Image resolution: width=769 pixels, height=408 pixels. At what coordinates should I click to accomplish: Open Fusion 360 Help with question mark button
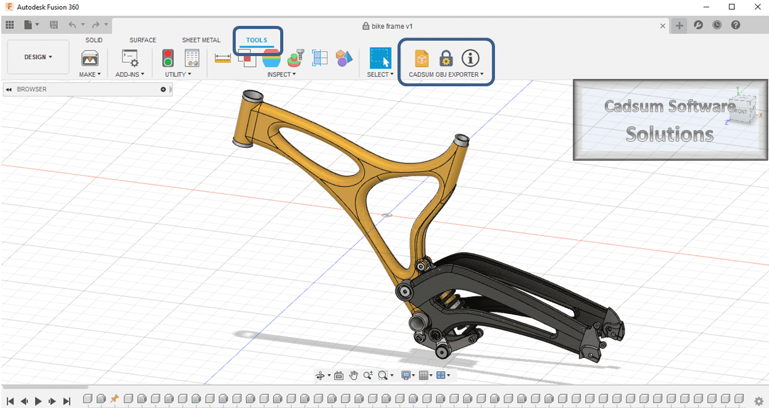click(x=735, y=26)
